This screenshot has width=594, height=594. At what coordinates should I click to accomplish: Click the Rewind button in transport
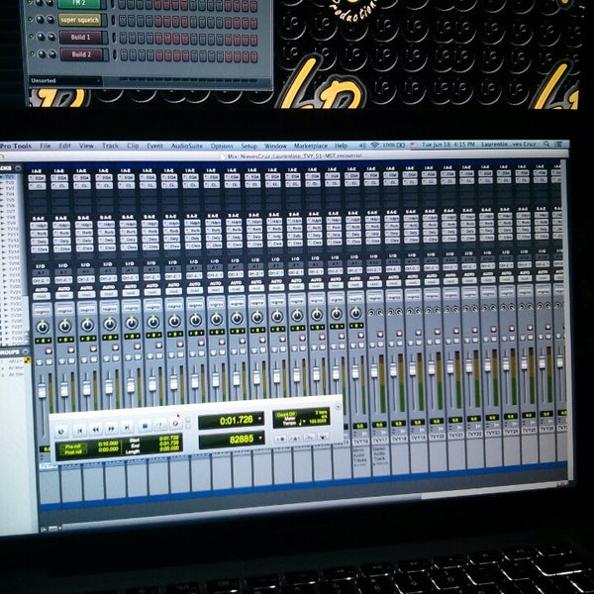click(x=95, y=429)
